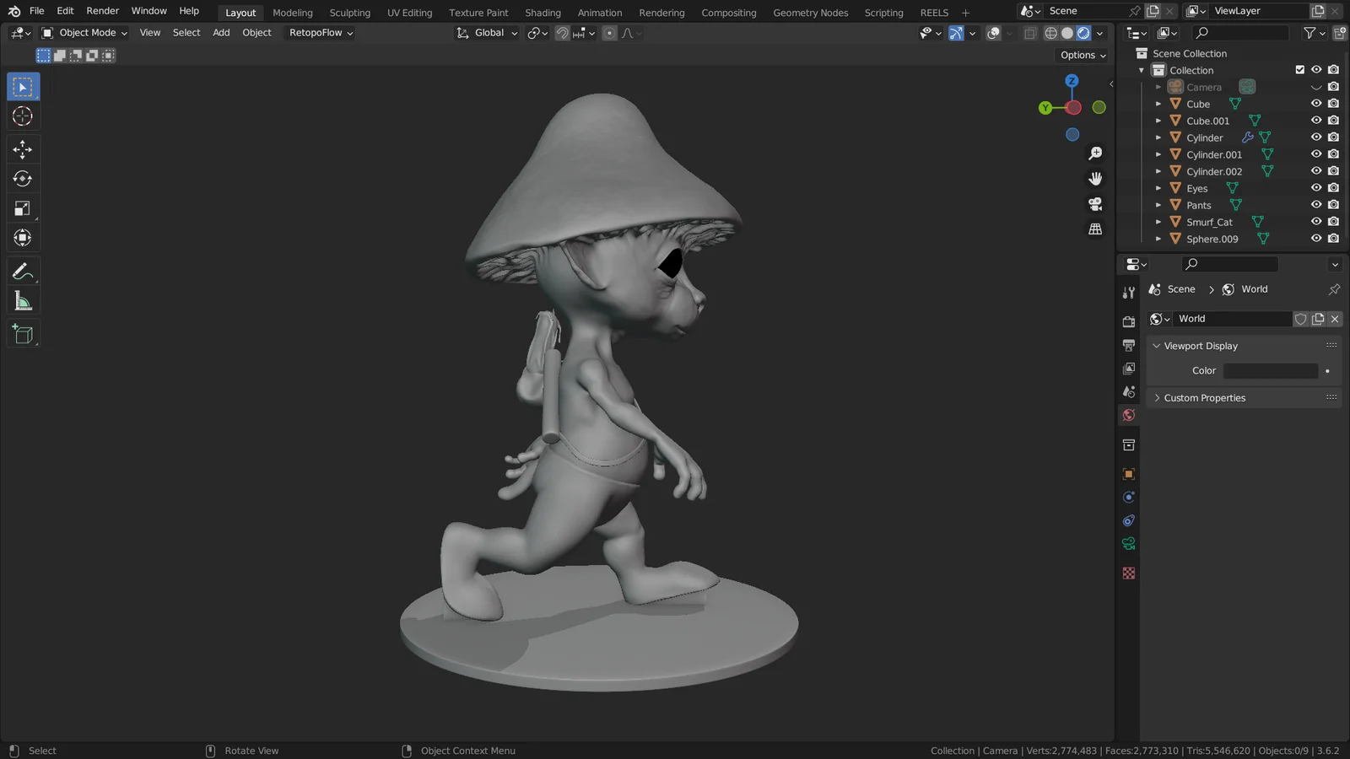Click the World viewport display Color swatch

1271,370
